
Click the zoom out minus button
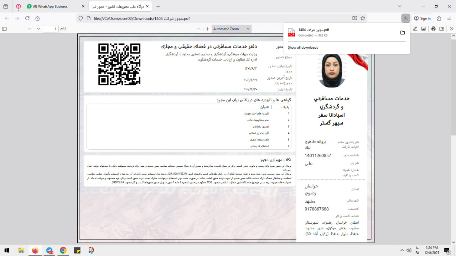tap(199, 29)
